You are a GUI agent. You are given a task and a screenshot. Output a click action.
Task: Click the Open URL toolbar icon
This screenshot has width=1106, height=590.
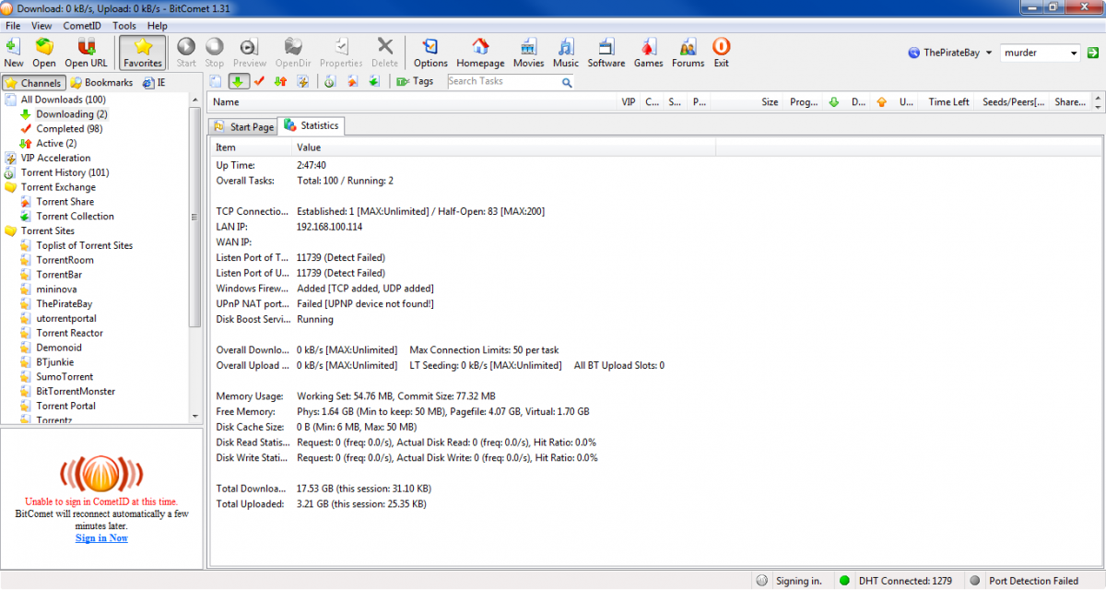(86, 53)
